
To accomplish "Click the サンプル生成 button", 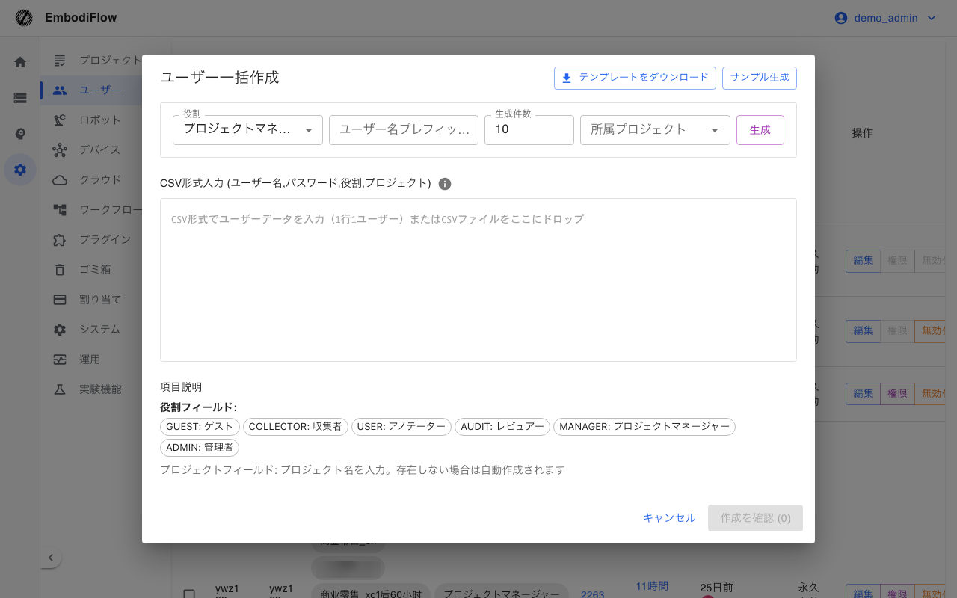I will pyautogui.click(x=760, y=78).
